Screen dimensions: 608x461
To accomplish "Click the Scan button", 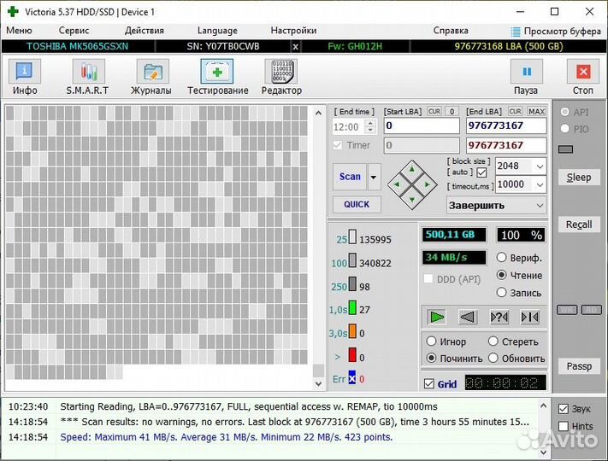I will coord(350,177).
